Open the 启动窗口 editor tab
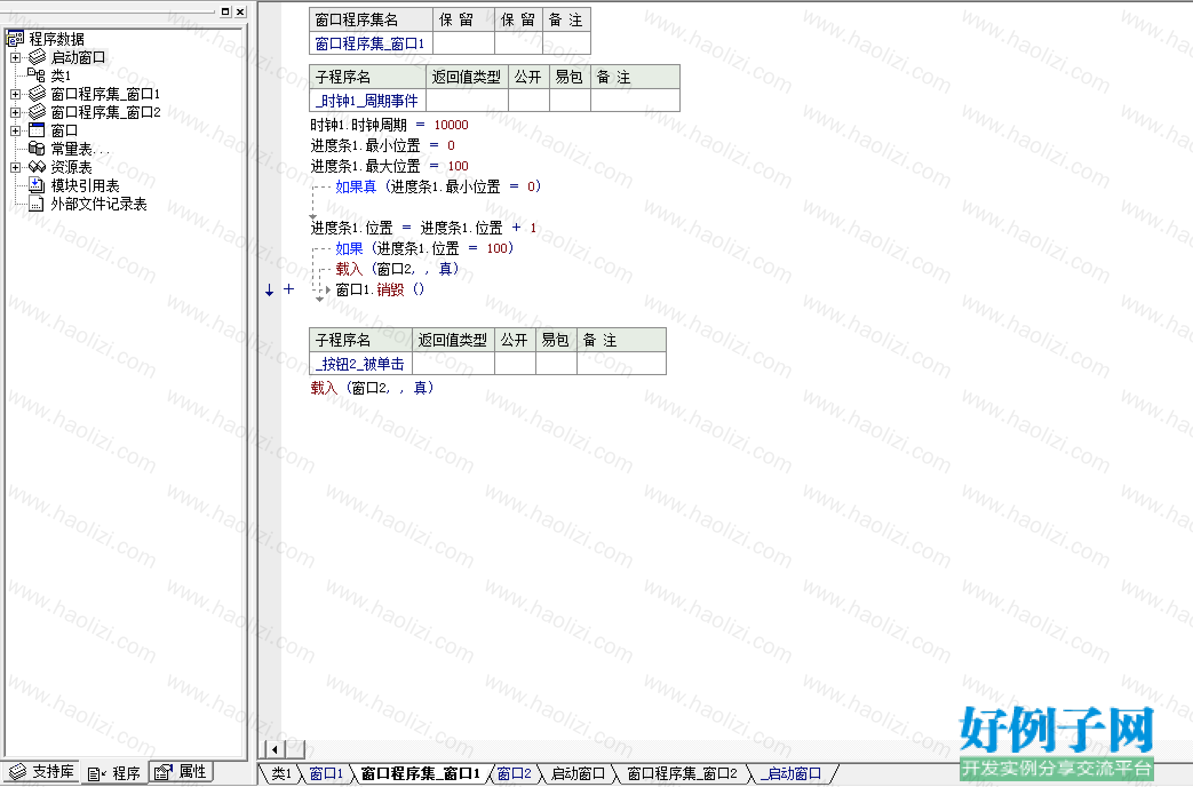Screen dimensions: 1193x787 tap(578, 774)
